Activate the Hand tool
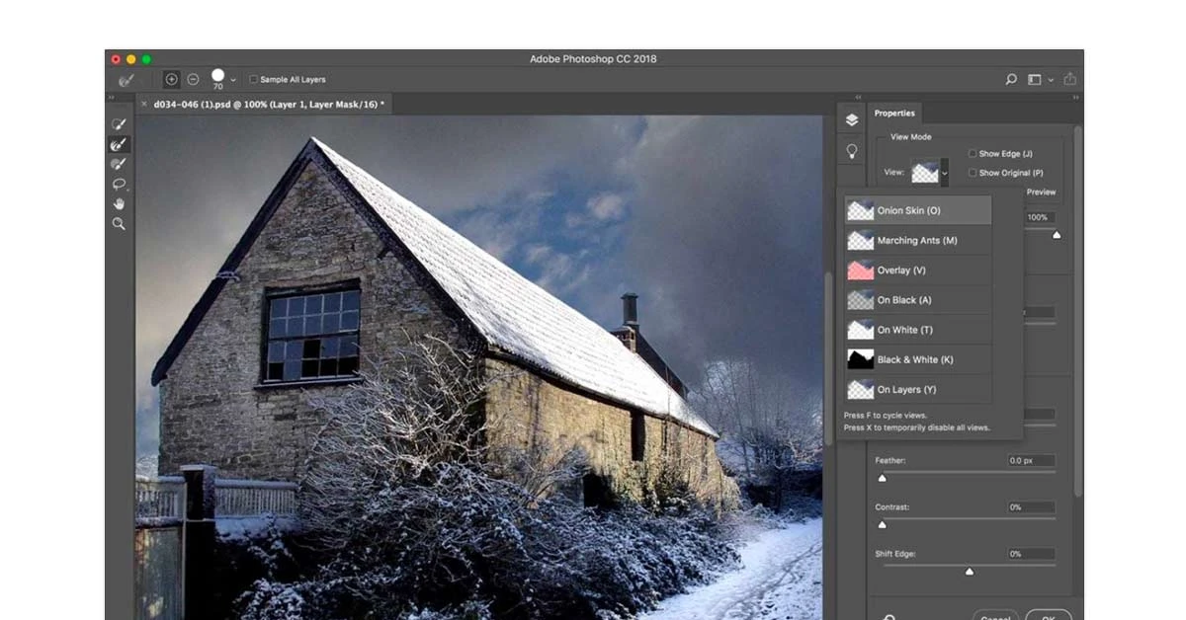This screenshot has height=620, width=1186. point(119,203)
